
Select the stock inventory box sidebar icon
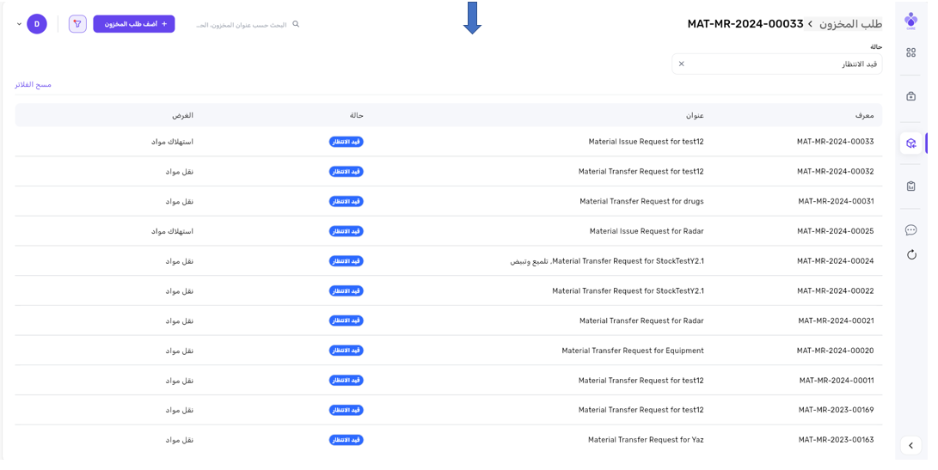(910, 143)
